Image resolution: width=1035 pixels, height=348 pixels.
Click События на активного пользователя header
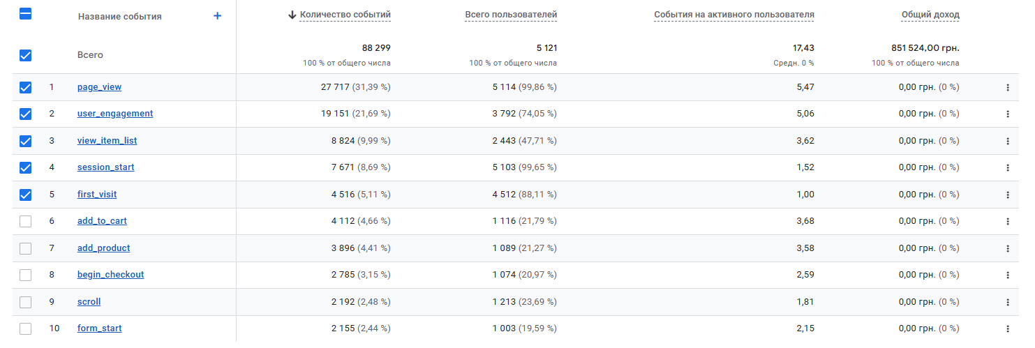coord(734,15)
